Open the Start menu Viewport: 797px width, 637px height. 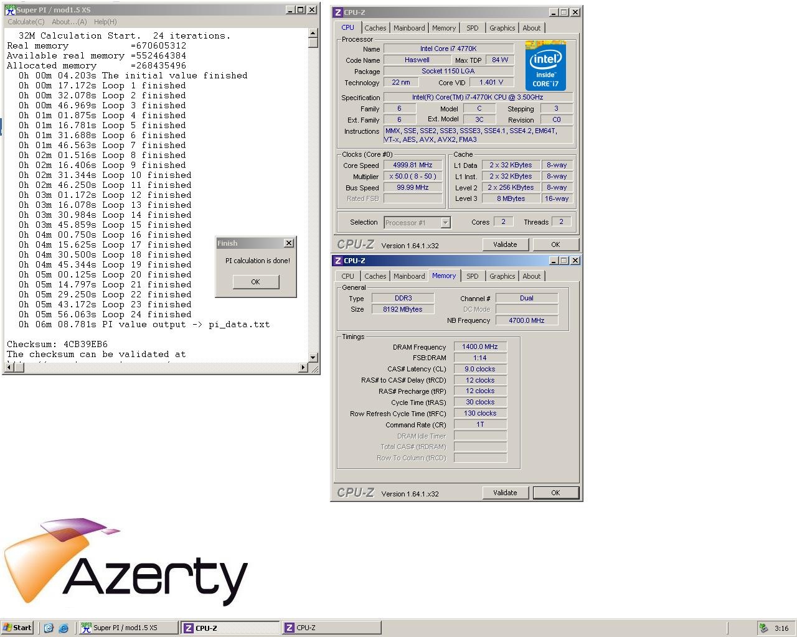(x=17, y=628)
